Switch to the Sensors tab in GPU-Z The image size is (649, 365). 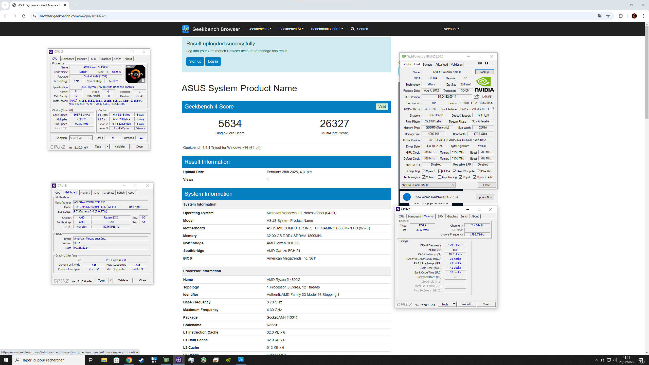click(428, 65)
